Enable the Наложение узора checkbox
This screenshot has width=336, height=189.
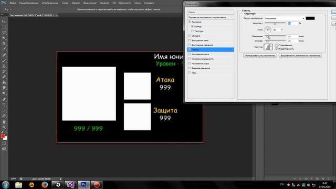click(x=190, y=64)
